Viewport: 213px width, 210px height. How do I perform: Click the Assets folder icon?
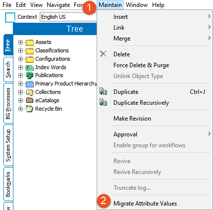[30, 42]
